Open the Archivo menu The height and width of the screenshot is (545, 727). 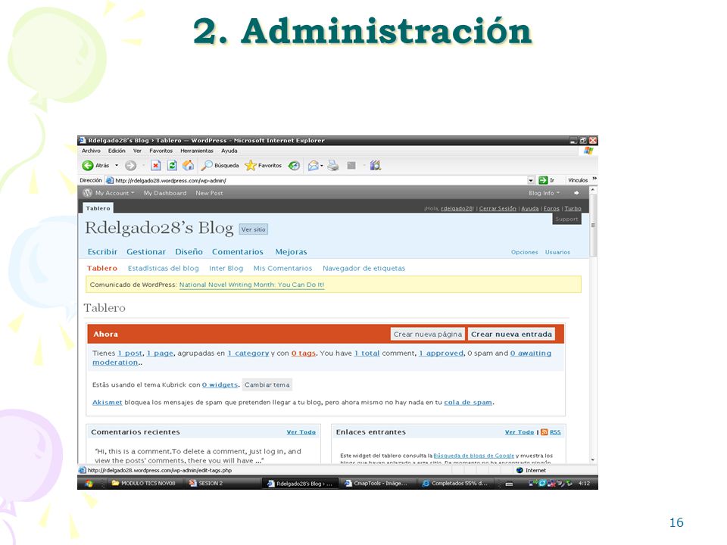[91, 151]
